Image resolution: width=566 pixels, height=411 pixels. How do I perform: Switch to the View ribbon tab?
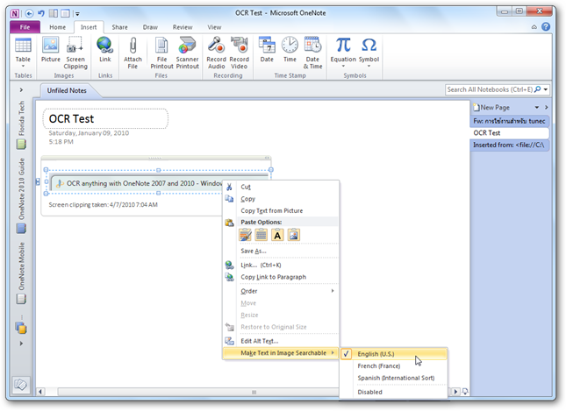click(x=214, y=27)
